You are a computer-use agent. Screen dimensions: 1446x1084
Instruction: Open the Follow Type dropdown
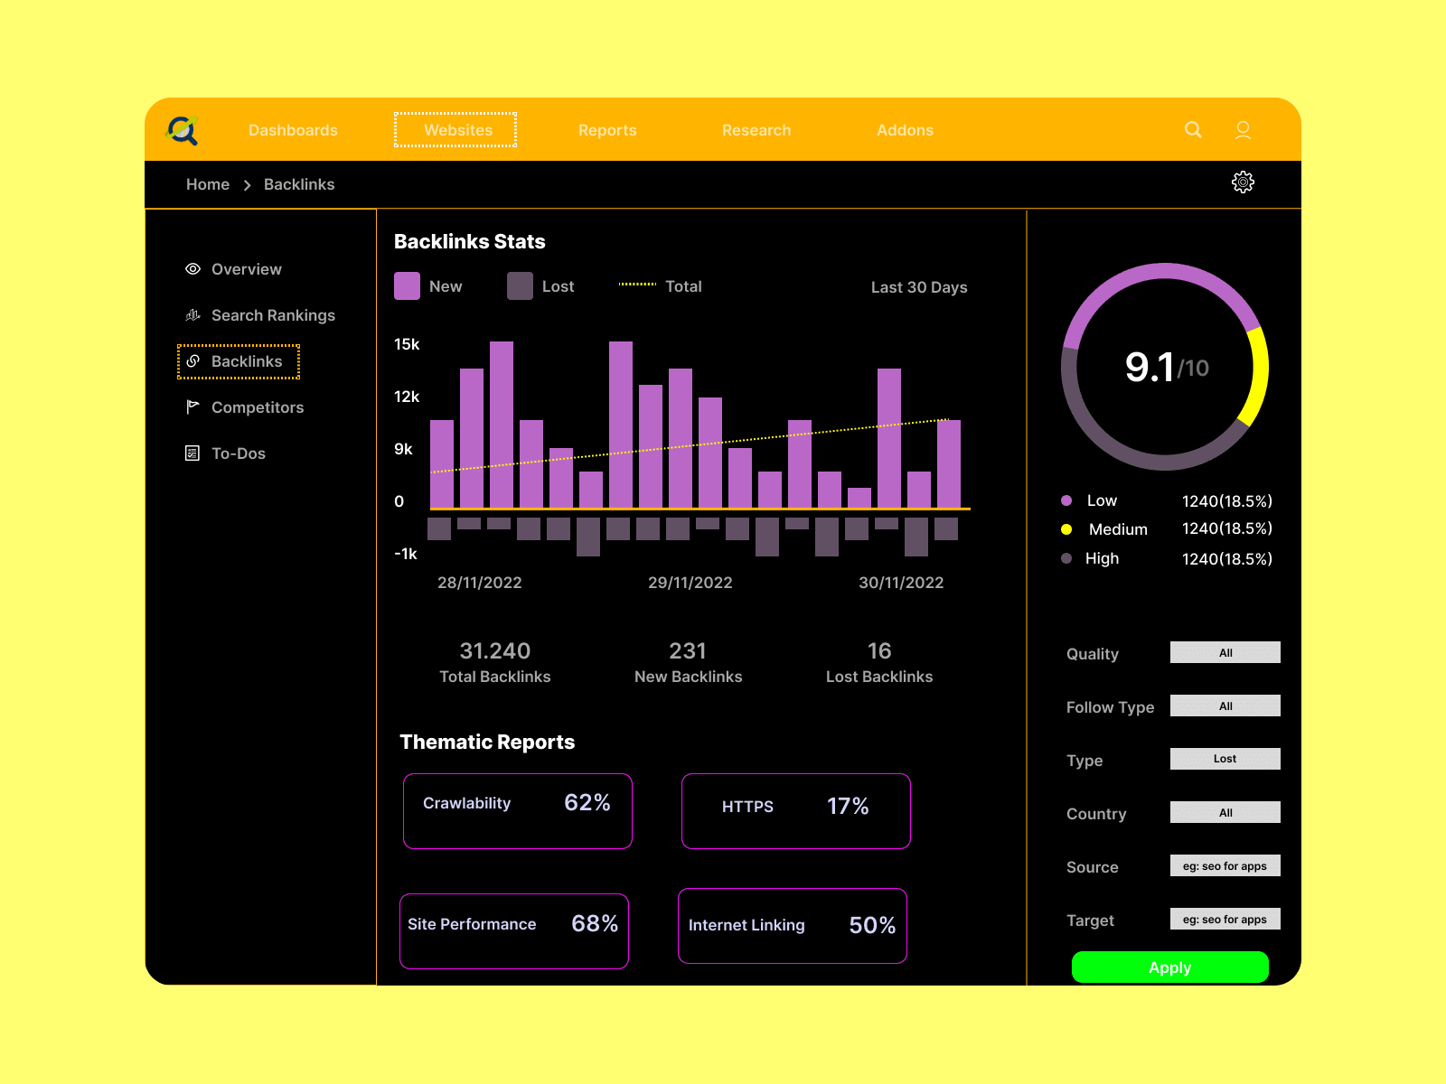[1225, 706]
